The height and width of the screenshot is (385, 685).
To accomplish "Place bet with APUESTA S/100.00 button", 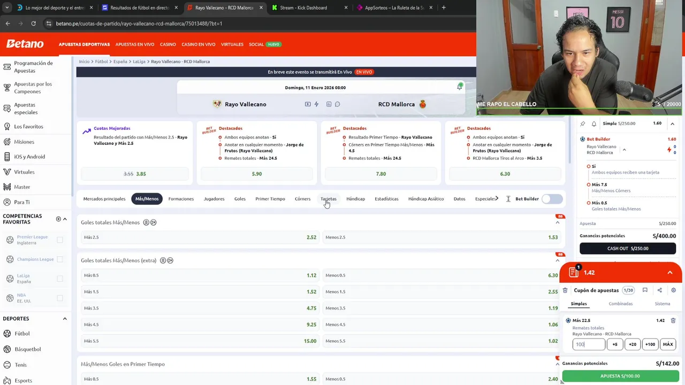I will 620,376.
